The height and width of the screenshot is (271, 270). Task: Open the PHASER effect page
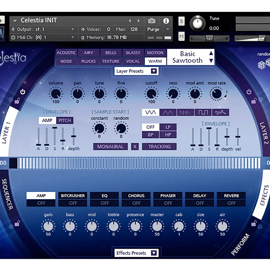(x=168, y=195)
